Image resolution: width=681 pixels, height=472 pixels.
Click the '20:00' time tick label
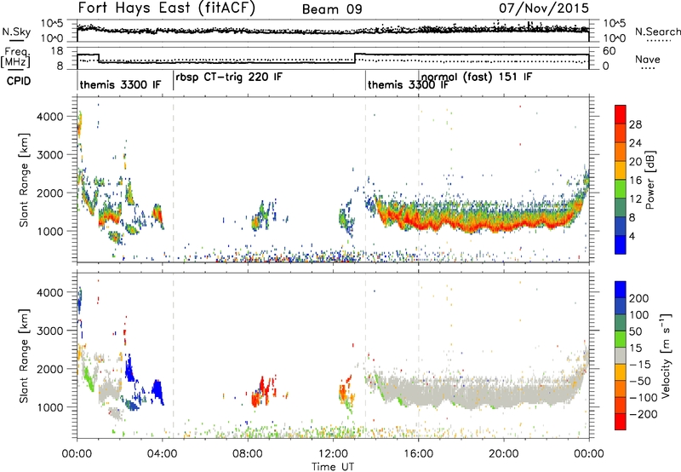pyautogui.click(x=503, y=454)
